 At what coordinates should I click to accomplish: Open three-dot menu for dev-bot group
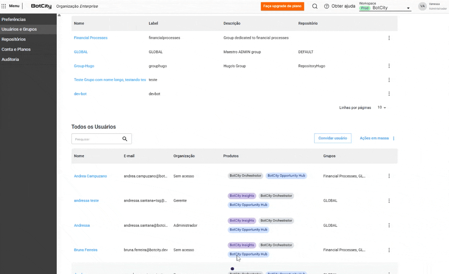(389, 94)
